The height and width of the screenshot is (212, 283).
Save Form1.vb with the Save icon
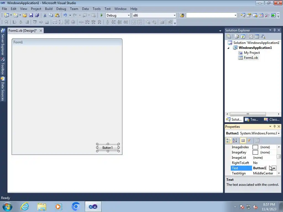31,15
